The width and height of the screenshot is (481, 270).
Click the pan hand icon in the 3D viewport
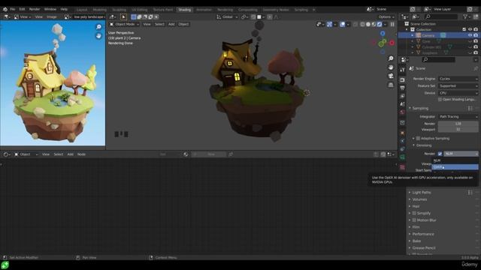click(391, 67)
